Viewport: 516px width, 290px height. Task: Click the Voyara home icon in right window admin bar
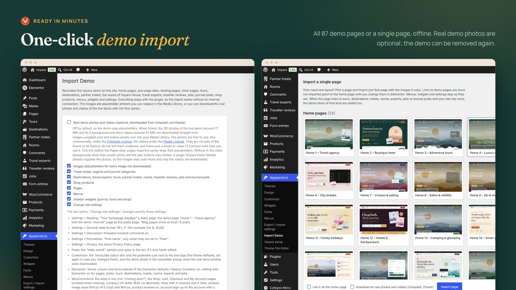pos(273,70)
